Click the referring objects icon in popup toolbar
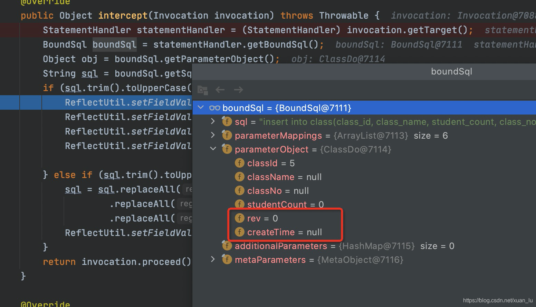Viewport: 536px width, 307px height. coord(202,90)
